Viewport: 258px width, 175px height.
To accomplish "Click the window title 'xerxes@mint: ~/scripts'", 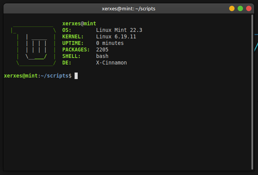I will (x=129, y=8).
